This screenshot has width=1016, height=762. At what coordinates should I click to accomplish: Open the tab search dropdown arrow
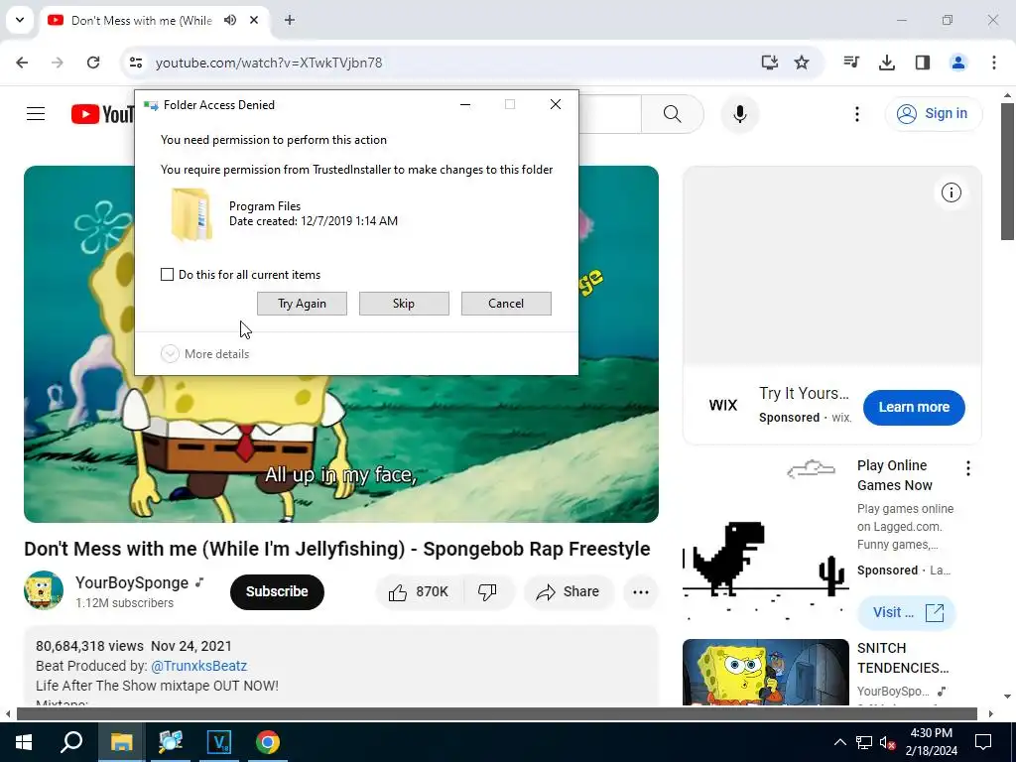tap(20, 20)
